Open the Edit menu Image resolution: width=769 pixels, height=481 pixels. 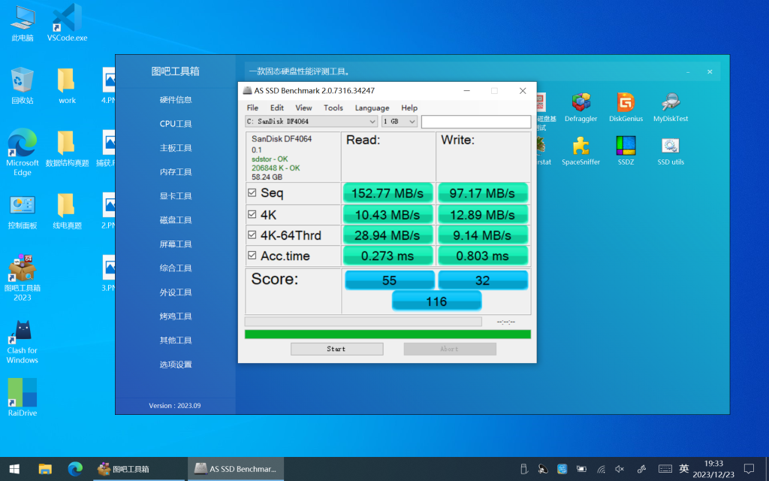[277, 108]
